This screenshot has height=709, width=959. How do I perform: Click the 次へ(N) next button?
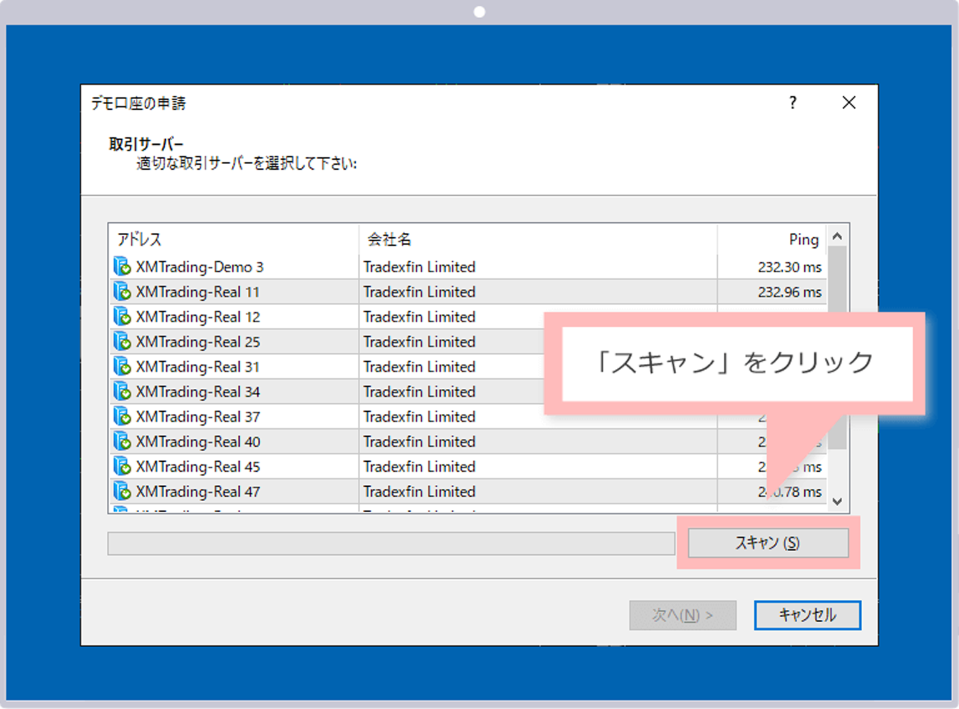(x=682, y=615)
